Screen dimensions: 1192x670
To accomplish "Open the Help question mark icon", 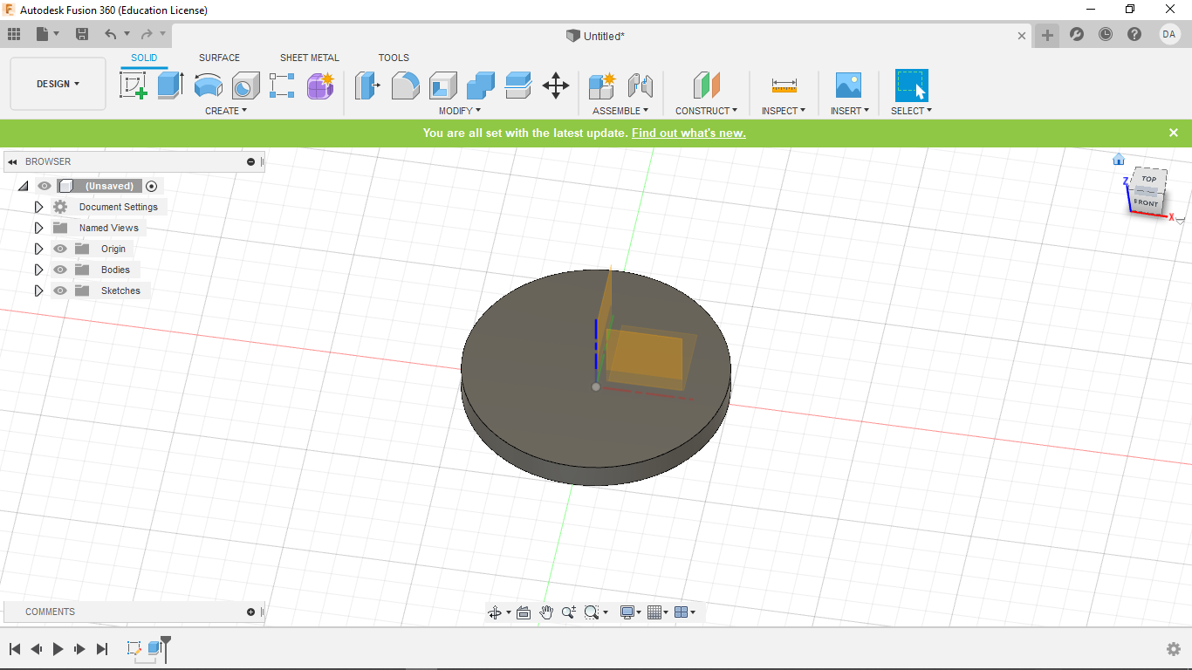I will pyautogui.click(x=1134, y=34).
